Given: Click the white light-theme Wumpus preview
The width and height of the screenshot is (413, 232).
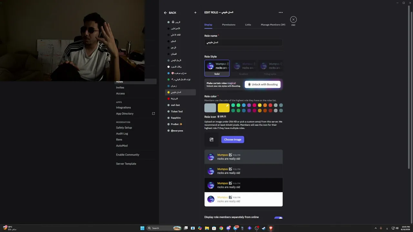Looking at the screenshot, I should (244, 199).
